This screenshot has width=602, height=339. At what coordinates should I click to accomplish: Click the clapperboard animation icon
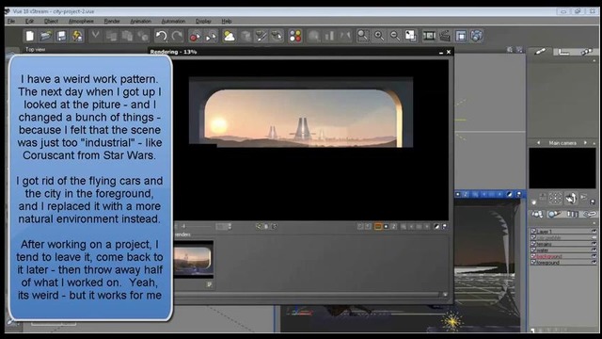(445, 36)
